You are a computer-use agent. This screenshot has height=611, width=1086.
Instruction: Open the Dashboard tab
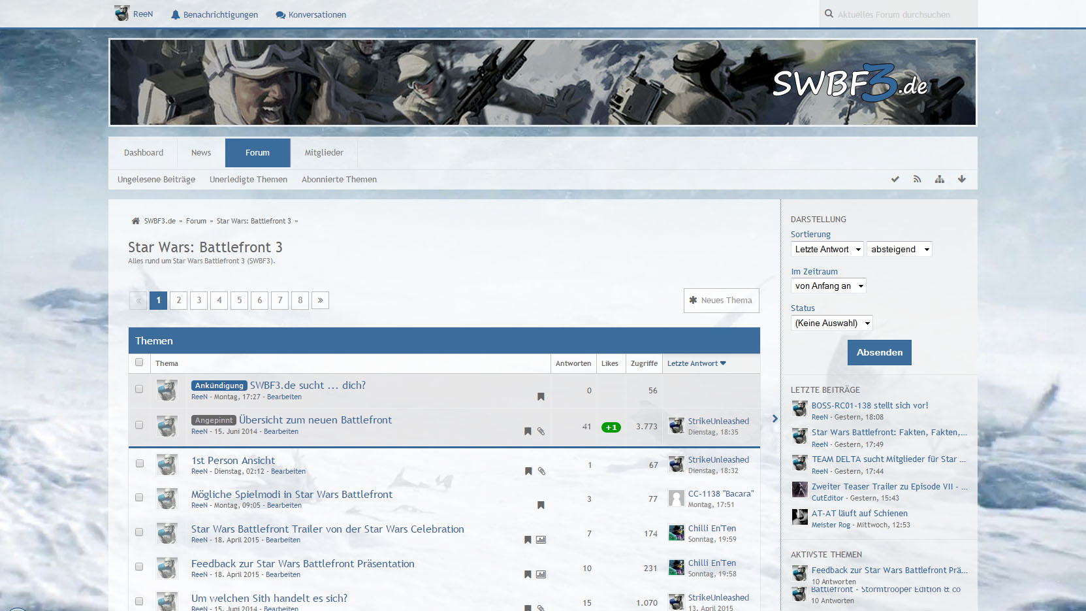[x=144, y=152]
